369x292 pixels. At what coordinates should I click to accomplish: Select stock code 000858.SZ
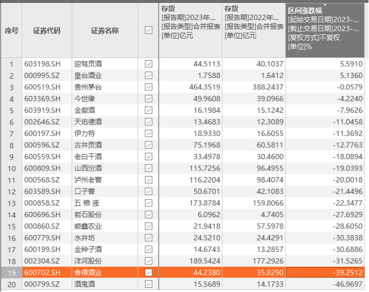click(42, 203)
